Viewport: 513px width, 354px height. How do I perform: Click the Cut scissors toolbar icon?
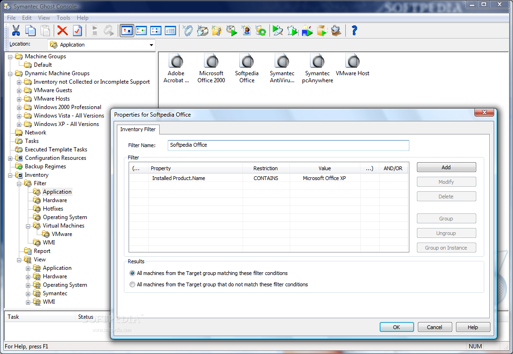(16, 31)
